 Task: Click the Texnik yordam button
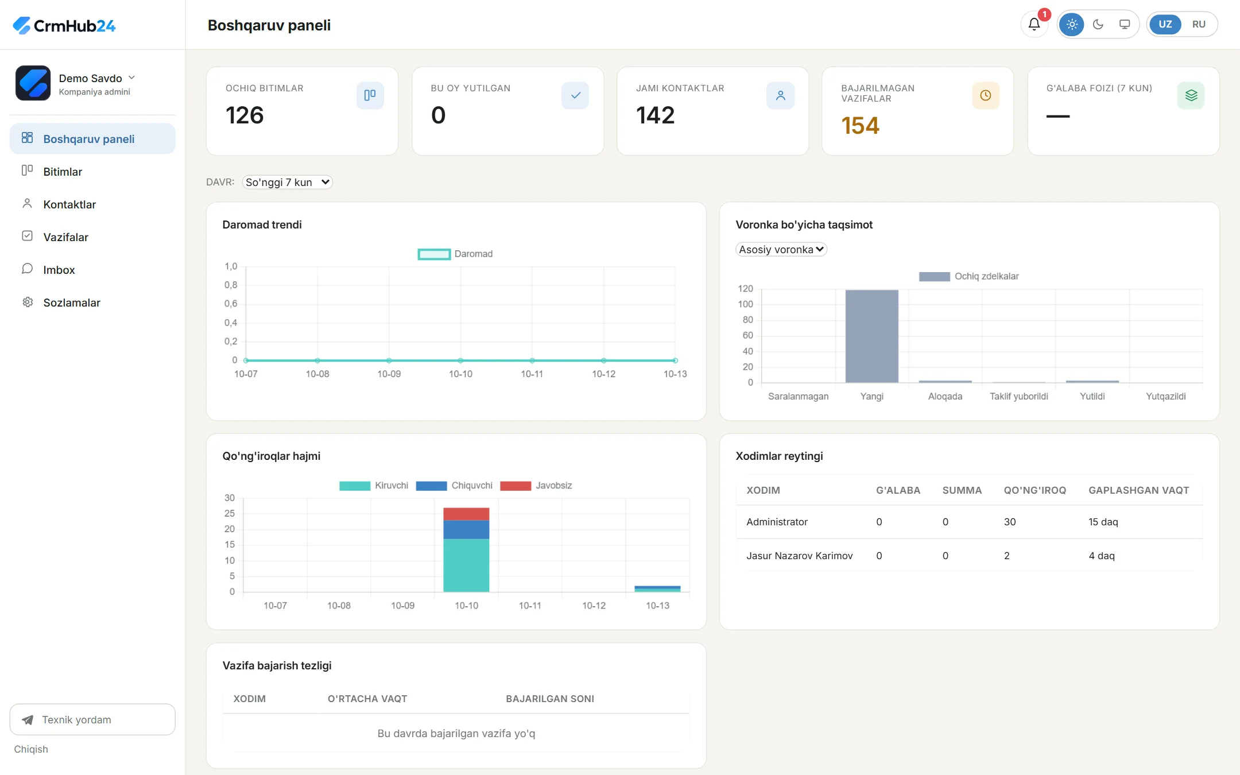click(x=92, y=719)
